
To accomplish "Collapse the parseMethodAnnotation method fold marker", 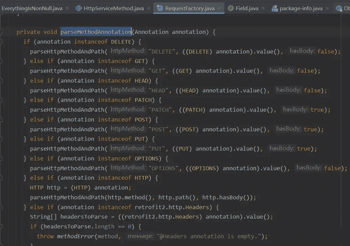I will pyautogui.click(x=1, y=32).
